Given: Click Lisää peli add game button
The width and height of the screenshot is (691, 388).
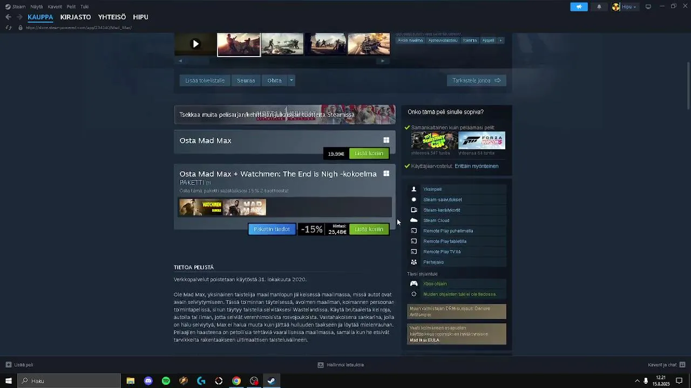Looking at the screenshot, I should [19, 365].
